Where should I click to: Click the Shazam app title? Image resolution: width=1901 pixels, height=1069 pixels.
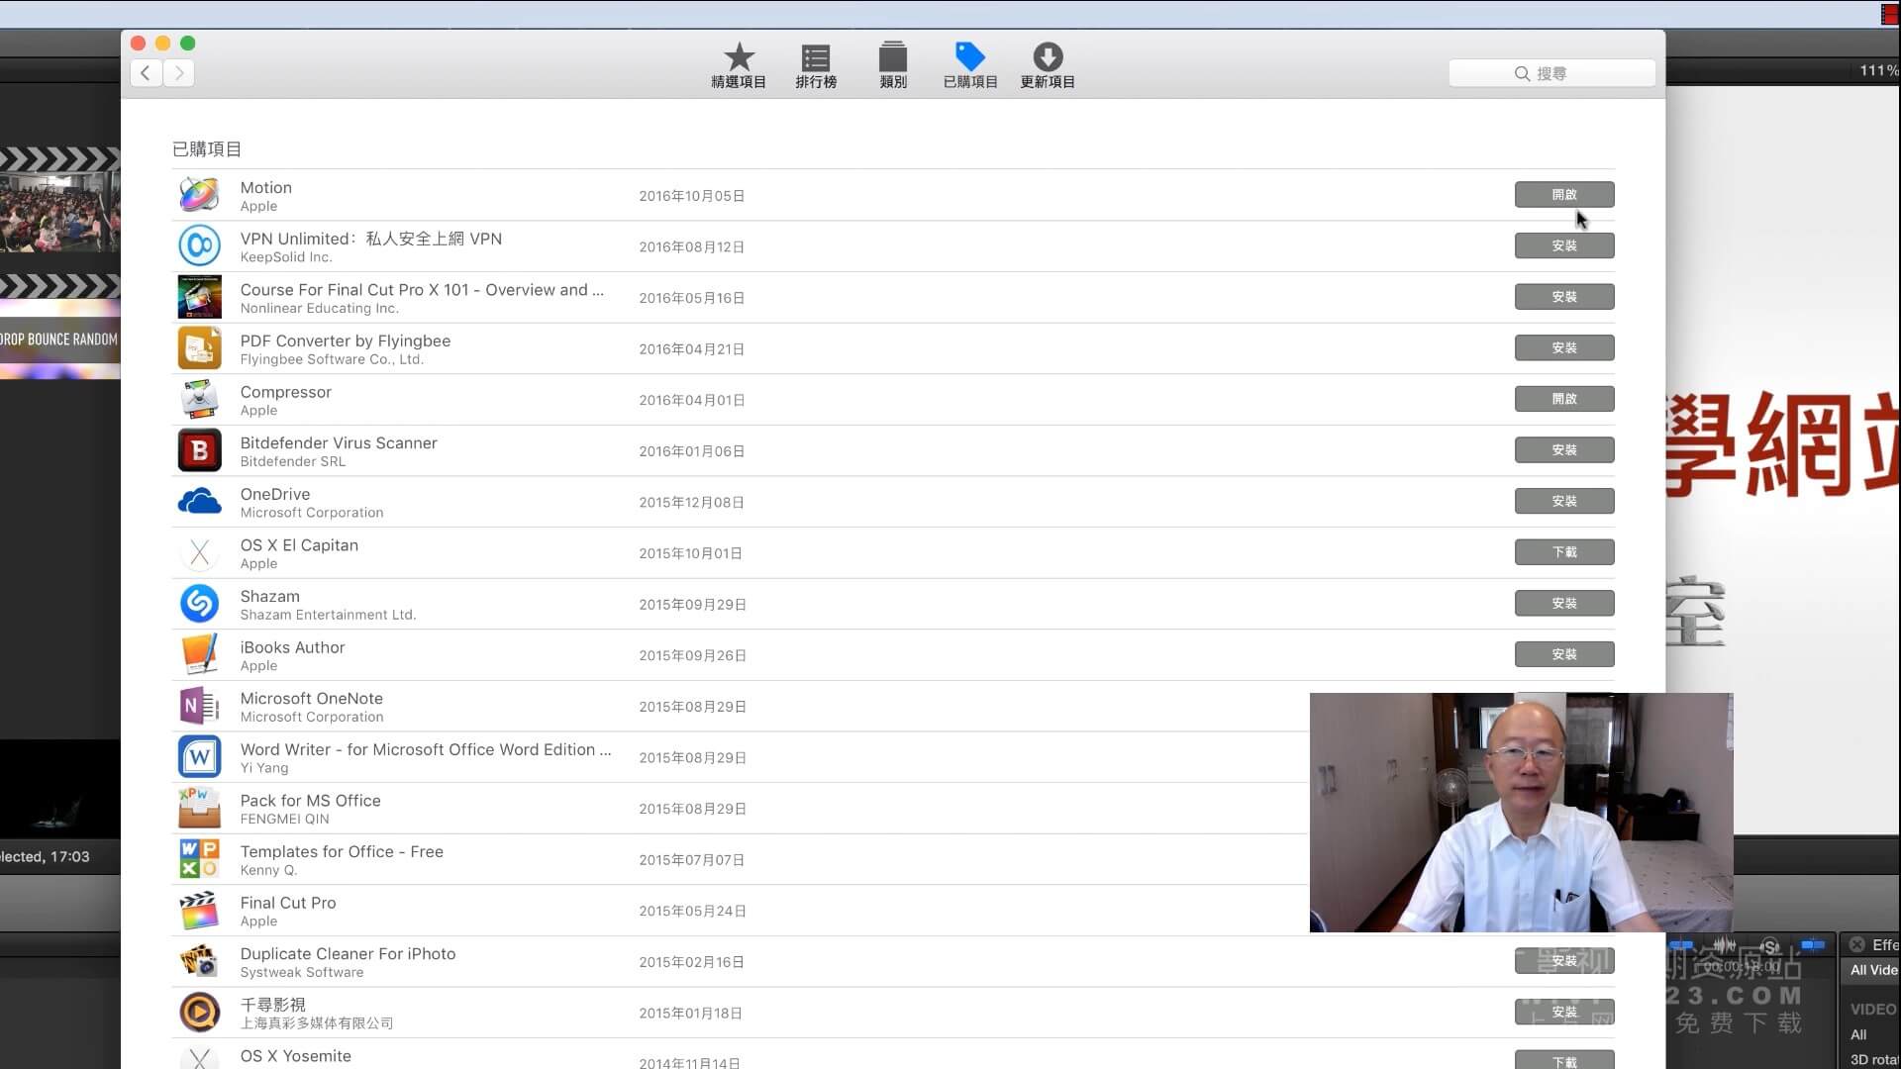pyautogui.click(x=269, y=597)
